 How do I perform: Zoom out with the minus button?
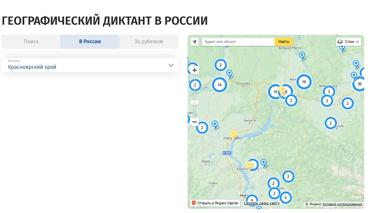195,122
